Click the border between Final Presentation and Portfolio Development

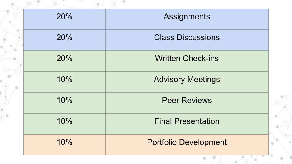coord(187,134)
